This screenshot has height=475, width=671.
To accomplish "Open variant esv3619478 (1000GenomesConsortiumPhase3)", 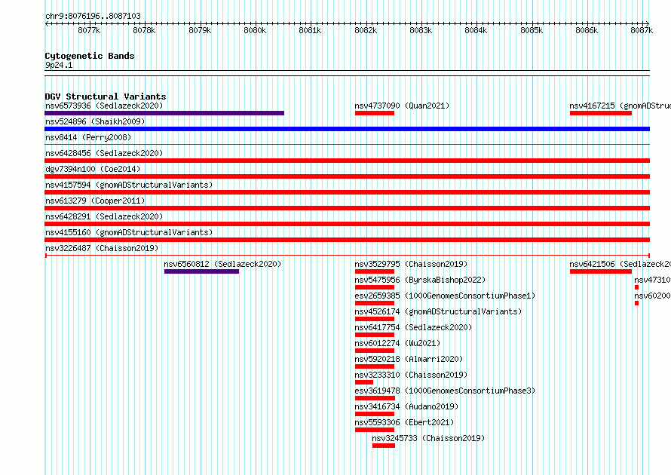I will pos(445,391).
